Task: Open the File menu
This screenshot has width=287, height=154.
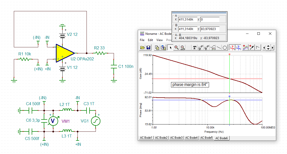Action: pyautogui.click(x=142, y=40)
